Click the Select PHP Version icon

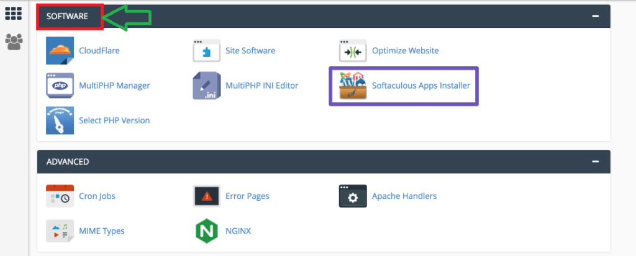point(60,120)
